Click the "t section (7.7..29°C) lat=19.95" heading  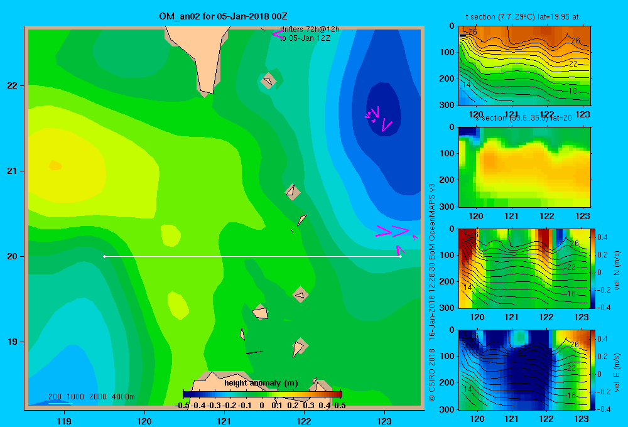tap(522, 17)
